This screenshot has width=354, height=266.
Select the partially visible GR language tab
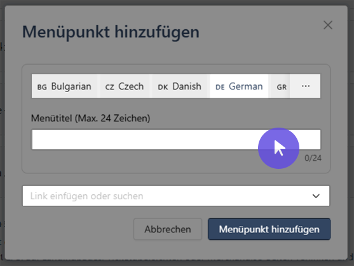click(x=280, y=86)
